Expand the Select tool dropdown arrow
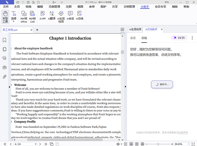Image resolution: width=197 pixels, height=146 pixels. point(13,21)
